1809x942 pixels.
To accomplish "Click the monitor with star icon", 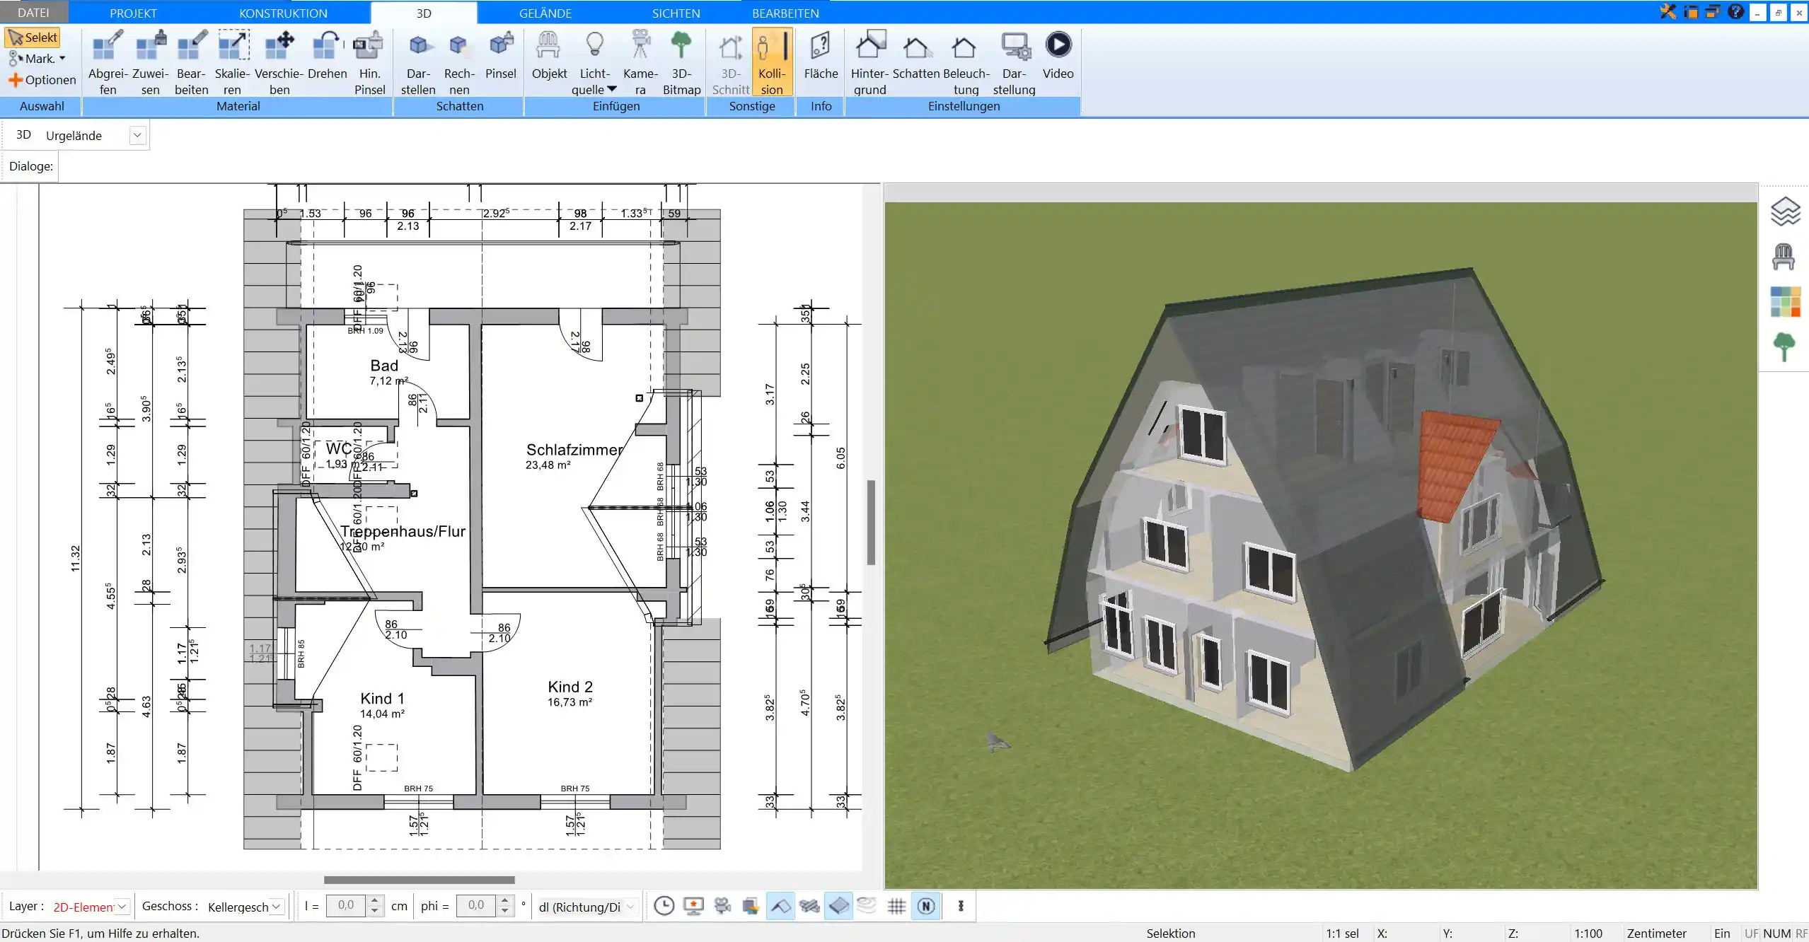I will [693, 906].
